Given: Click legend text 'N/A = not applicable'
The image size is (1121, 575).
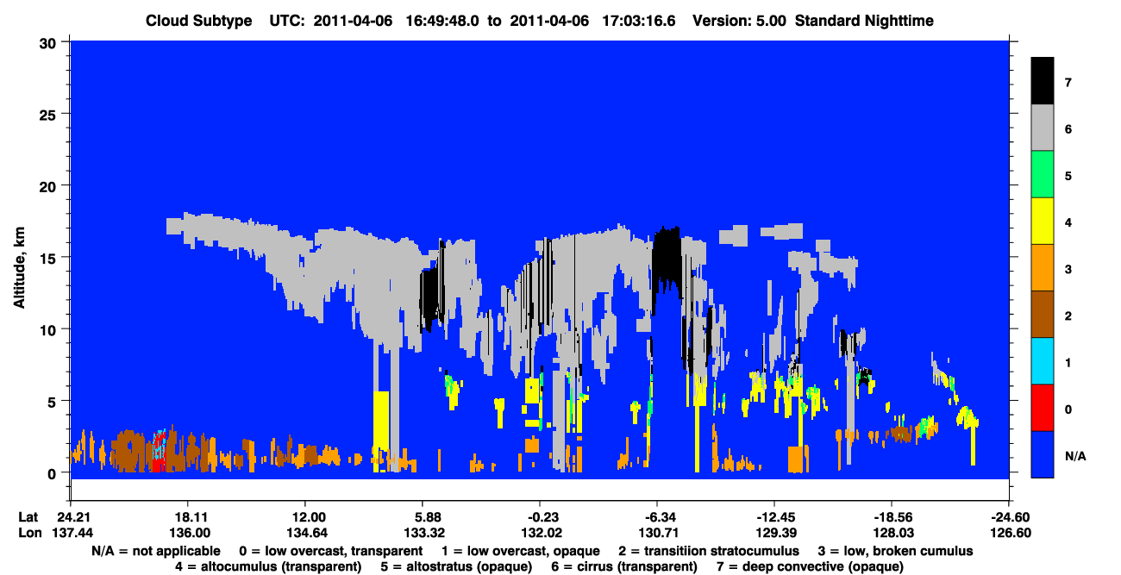Looking at the screenshot, I should click(155, 551).
